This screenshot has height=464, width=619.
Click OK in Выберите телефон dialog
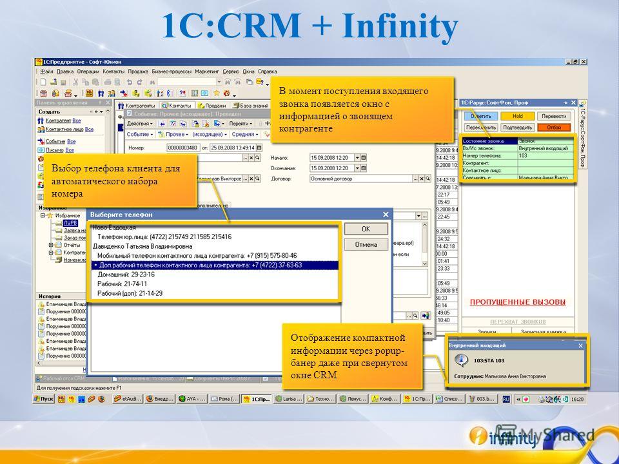coord(366,229)
